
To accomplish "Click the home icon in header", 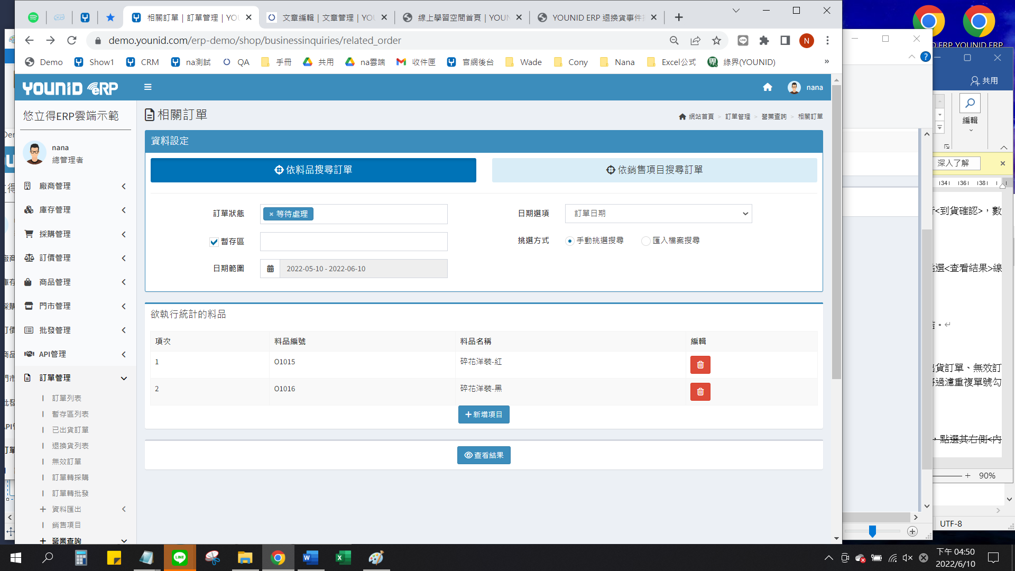I will [768, 87].
